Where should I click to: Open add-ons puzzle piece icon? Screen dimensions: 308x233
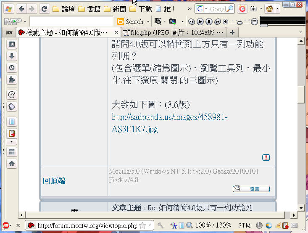click(12, 79)
